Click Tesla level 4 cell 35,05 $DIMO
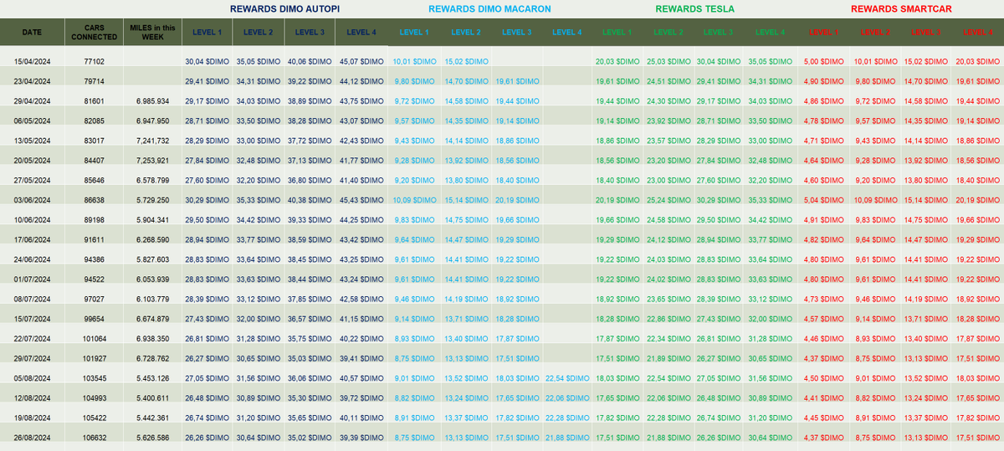 click(770, 61)
